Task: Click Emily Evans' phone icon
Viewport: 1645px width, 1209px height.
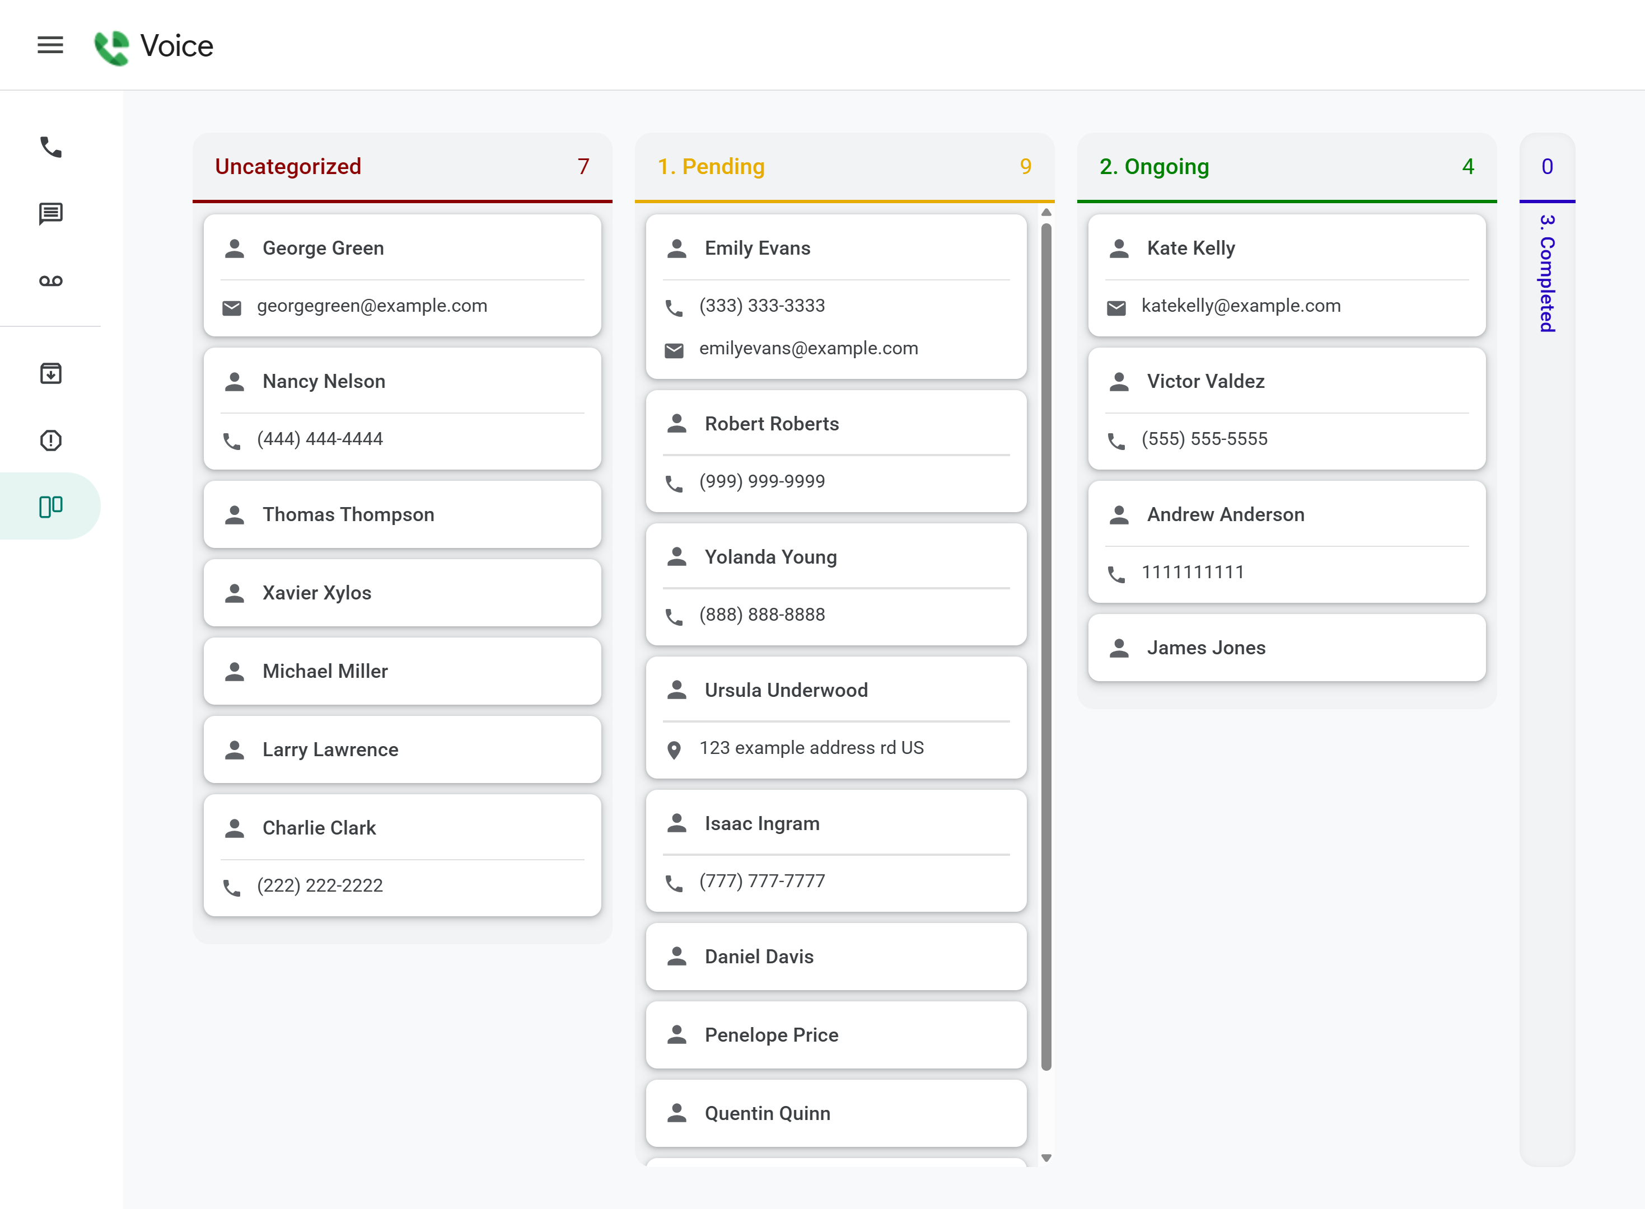Action: 674,307
